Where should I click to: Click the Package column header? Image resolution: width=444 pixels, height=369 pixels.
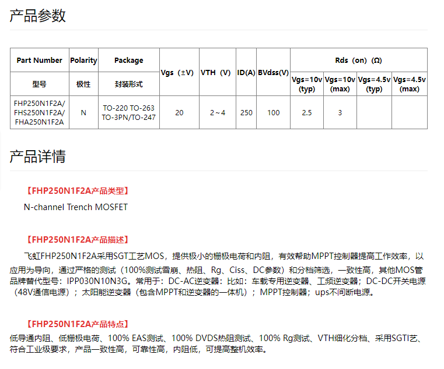(x=128, y=61)
